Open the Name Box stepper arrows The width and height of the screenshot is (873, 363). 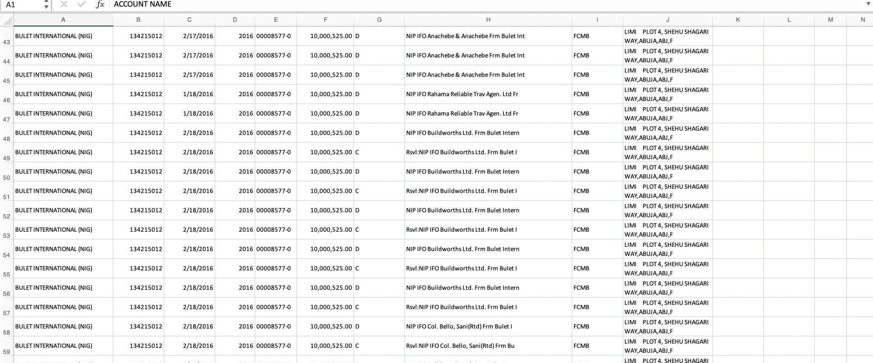coord(46,5)
